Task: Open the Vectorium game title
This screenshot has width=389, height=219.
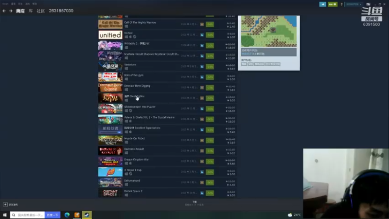Action: point(130,65)
